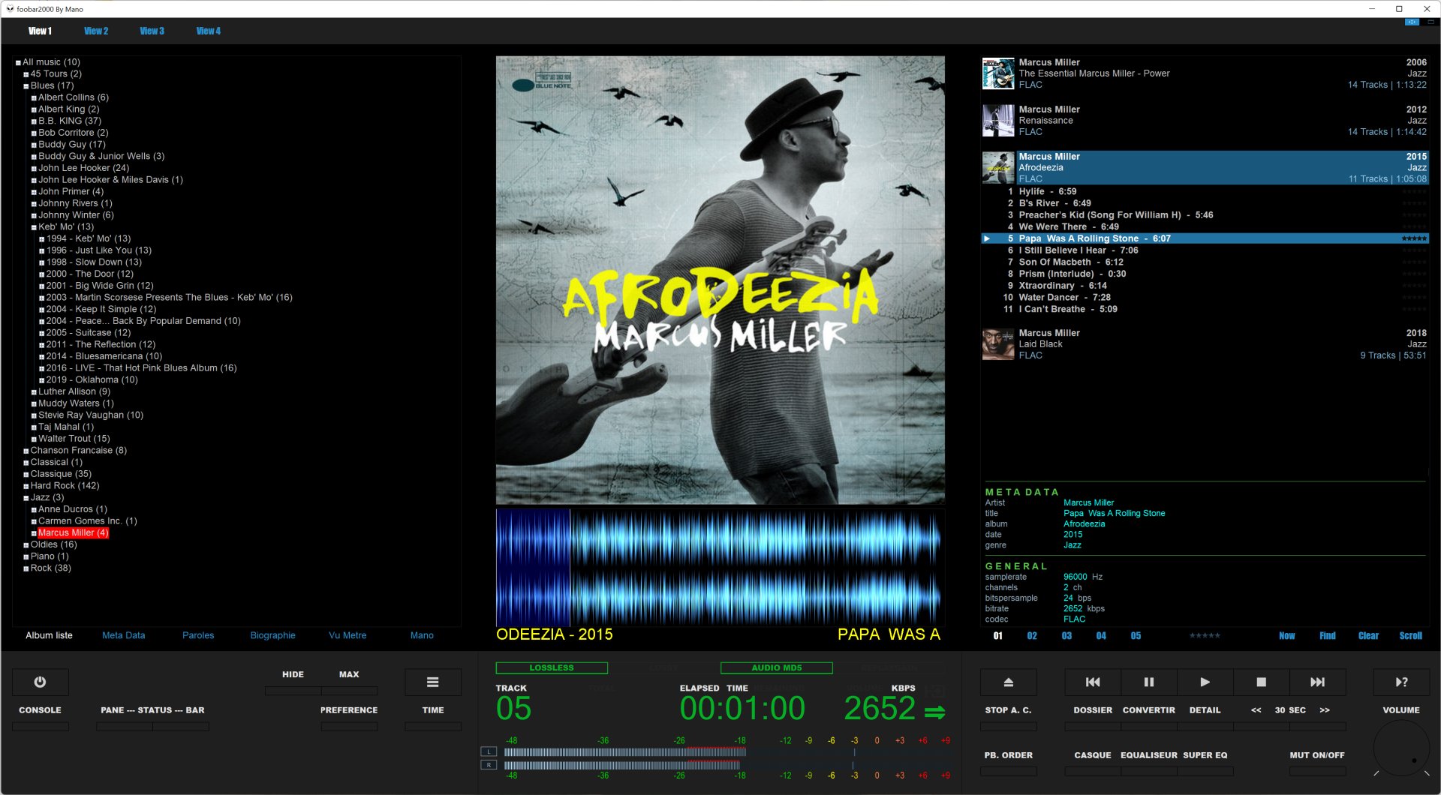Screen dimensions: 1441x795
Task: Click the eject icon above STOP A. C.
Action: coord(1009,682)
